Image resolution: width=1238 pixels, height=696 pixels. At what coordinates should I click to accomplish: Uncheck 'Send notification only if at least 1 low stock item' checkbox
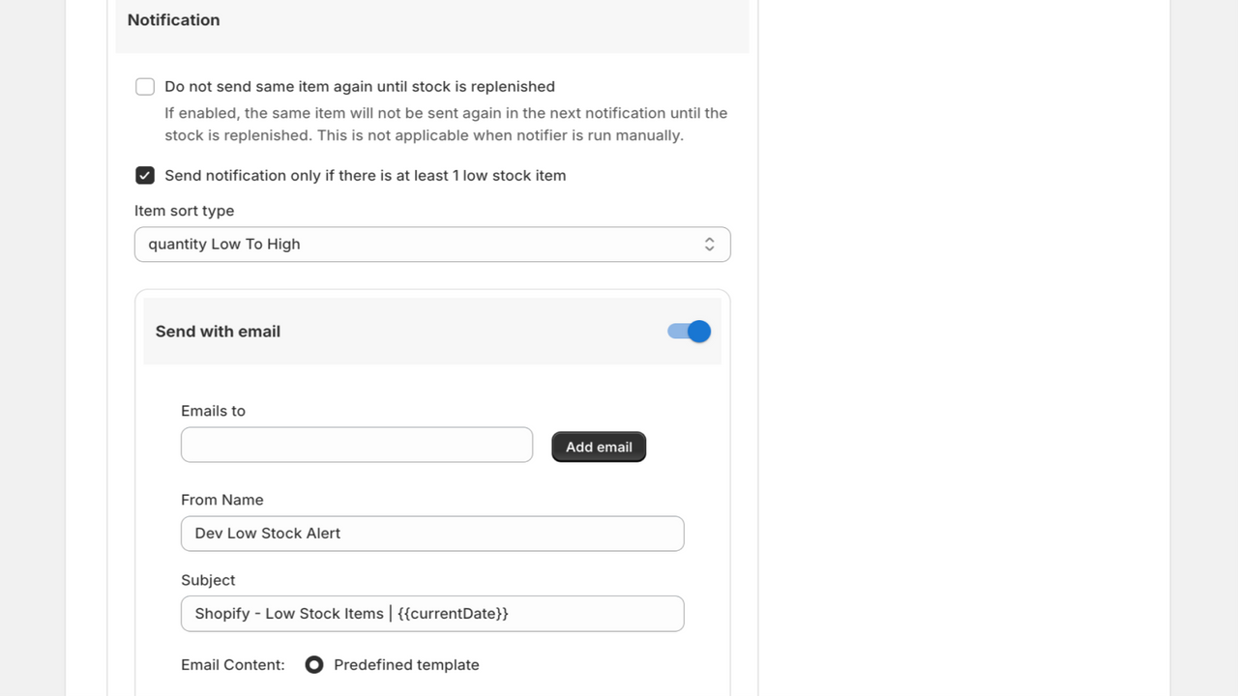point(145,176)
